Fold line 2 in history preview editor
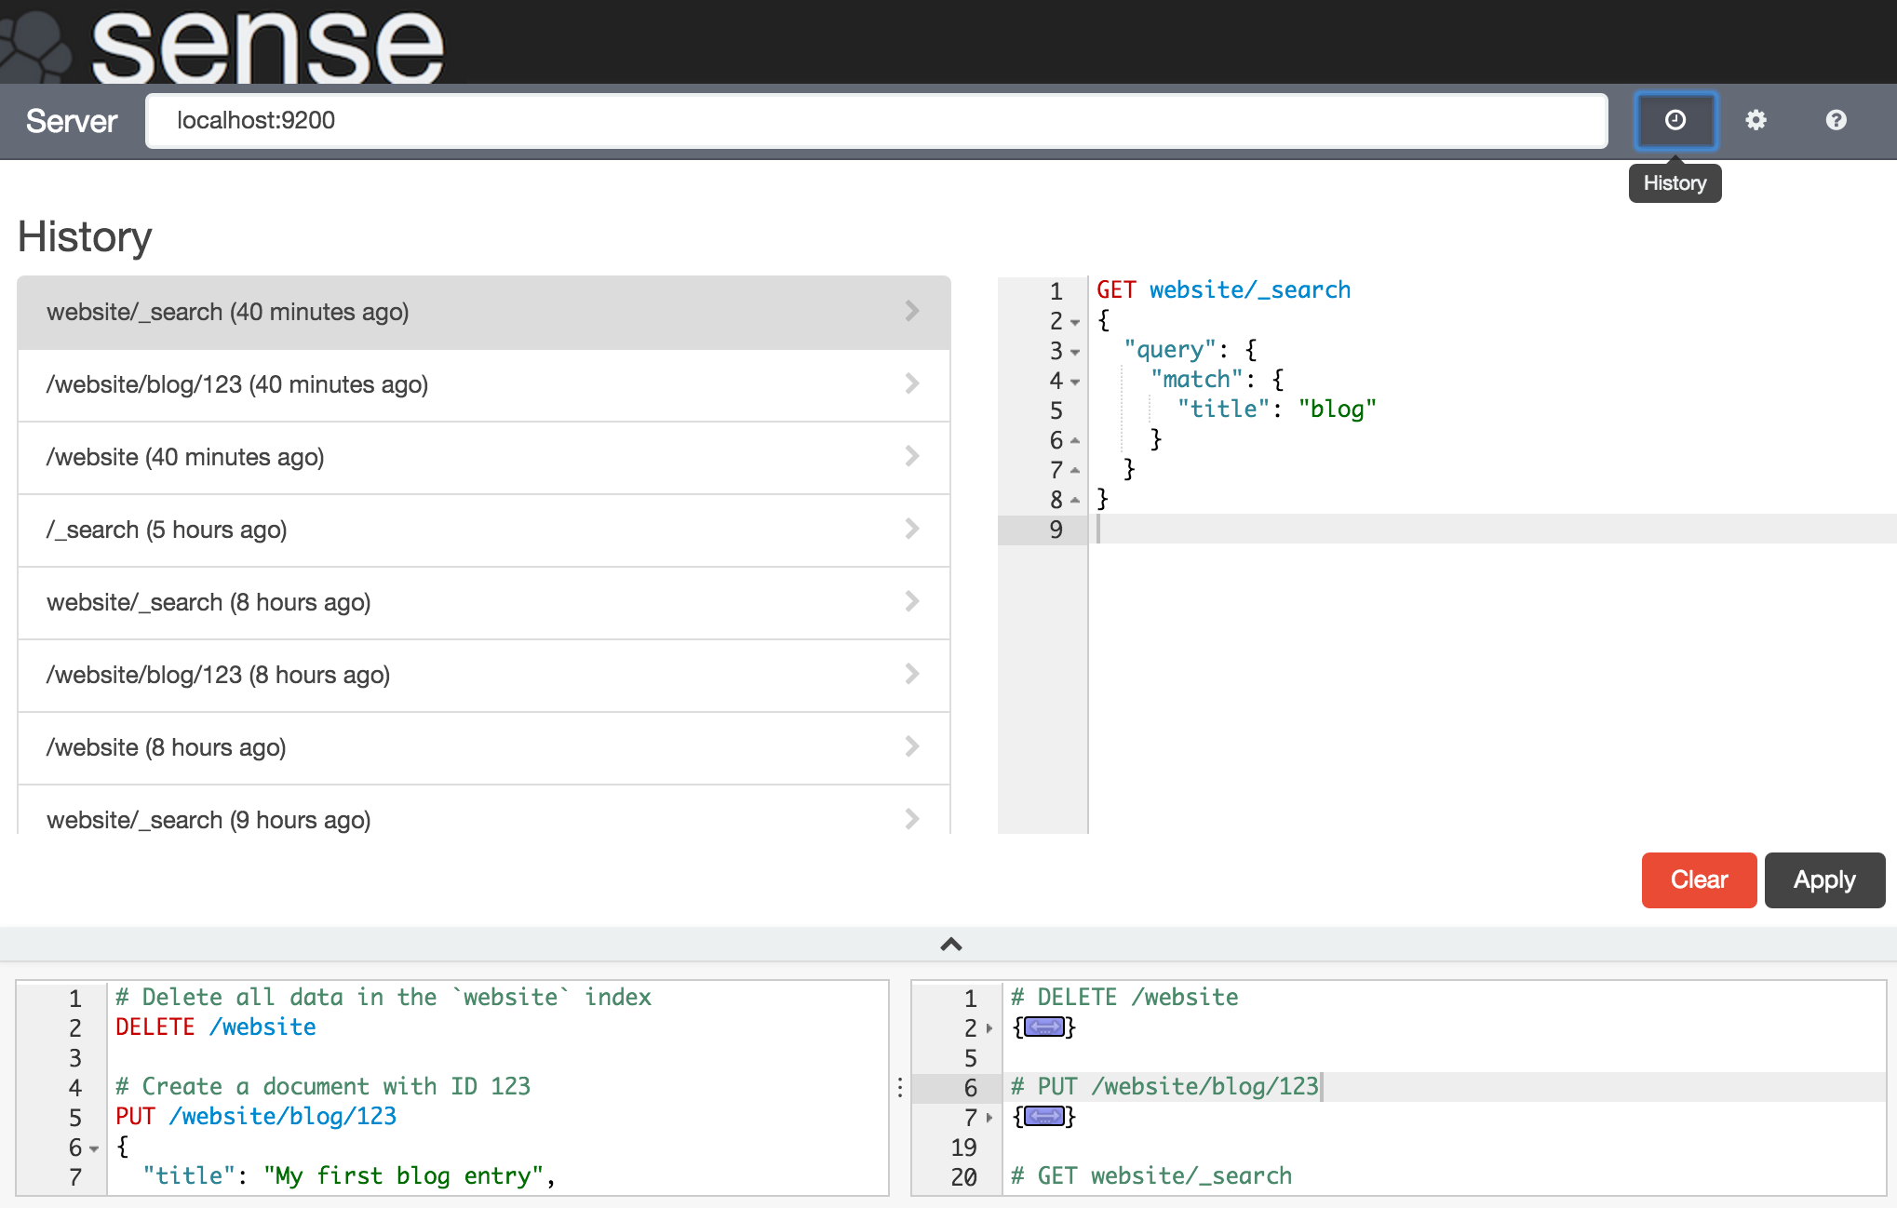Image resolution: width=1897 pixels, height=1208 pixels. pyautogui.click(x=1075, y=322)
